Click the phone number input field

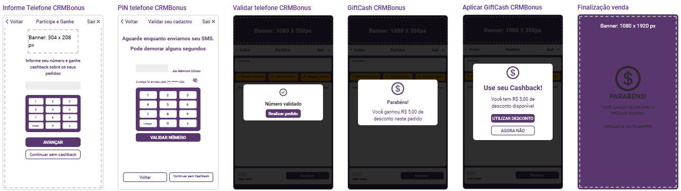coord(53,85)
